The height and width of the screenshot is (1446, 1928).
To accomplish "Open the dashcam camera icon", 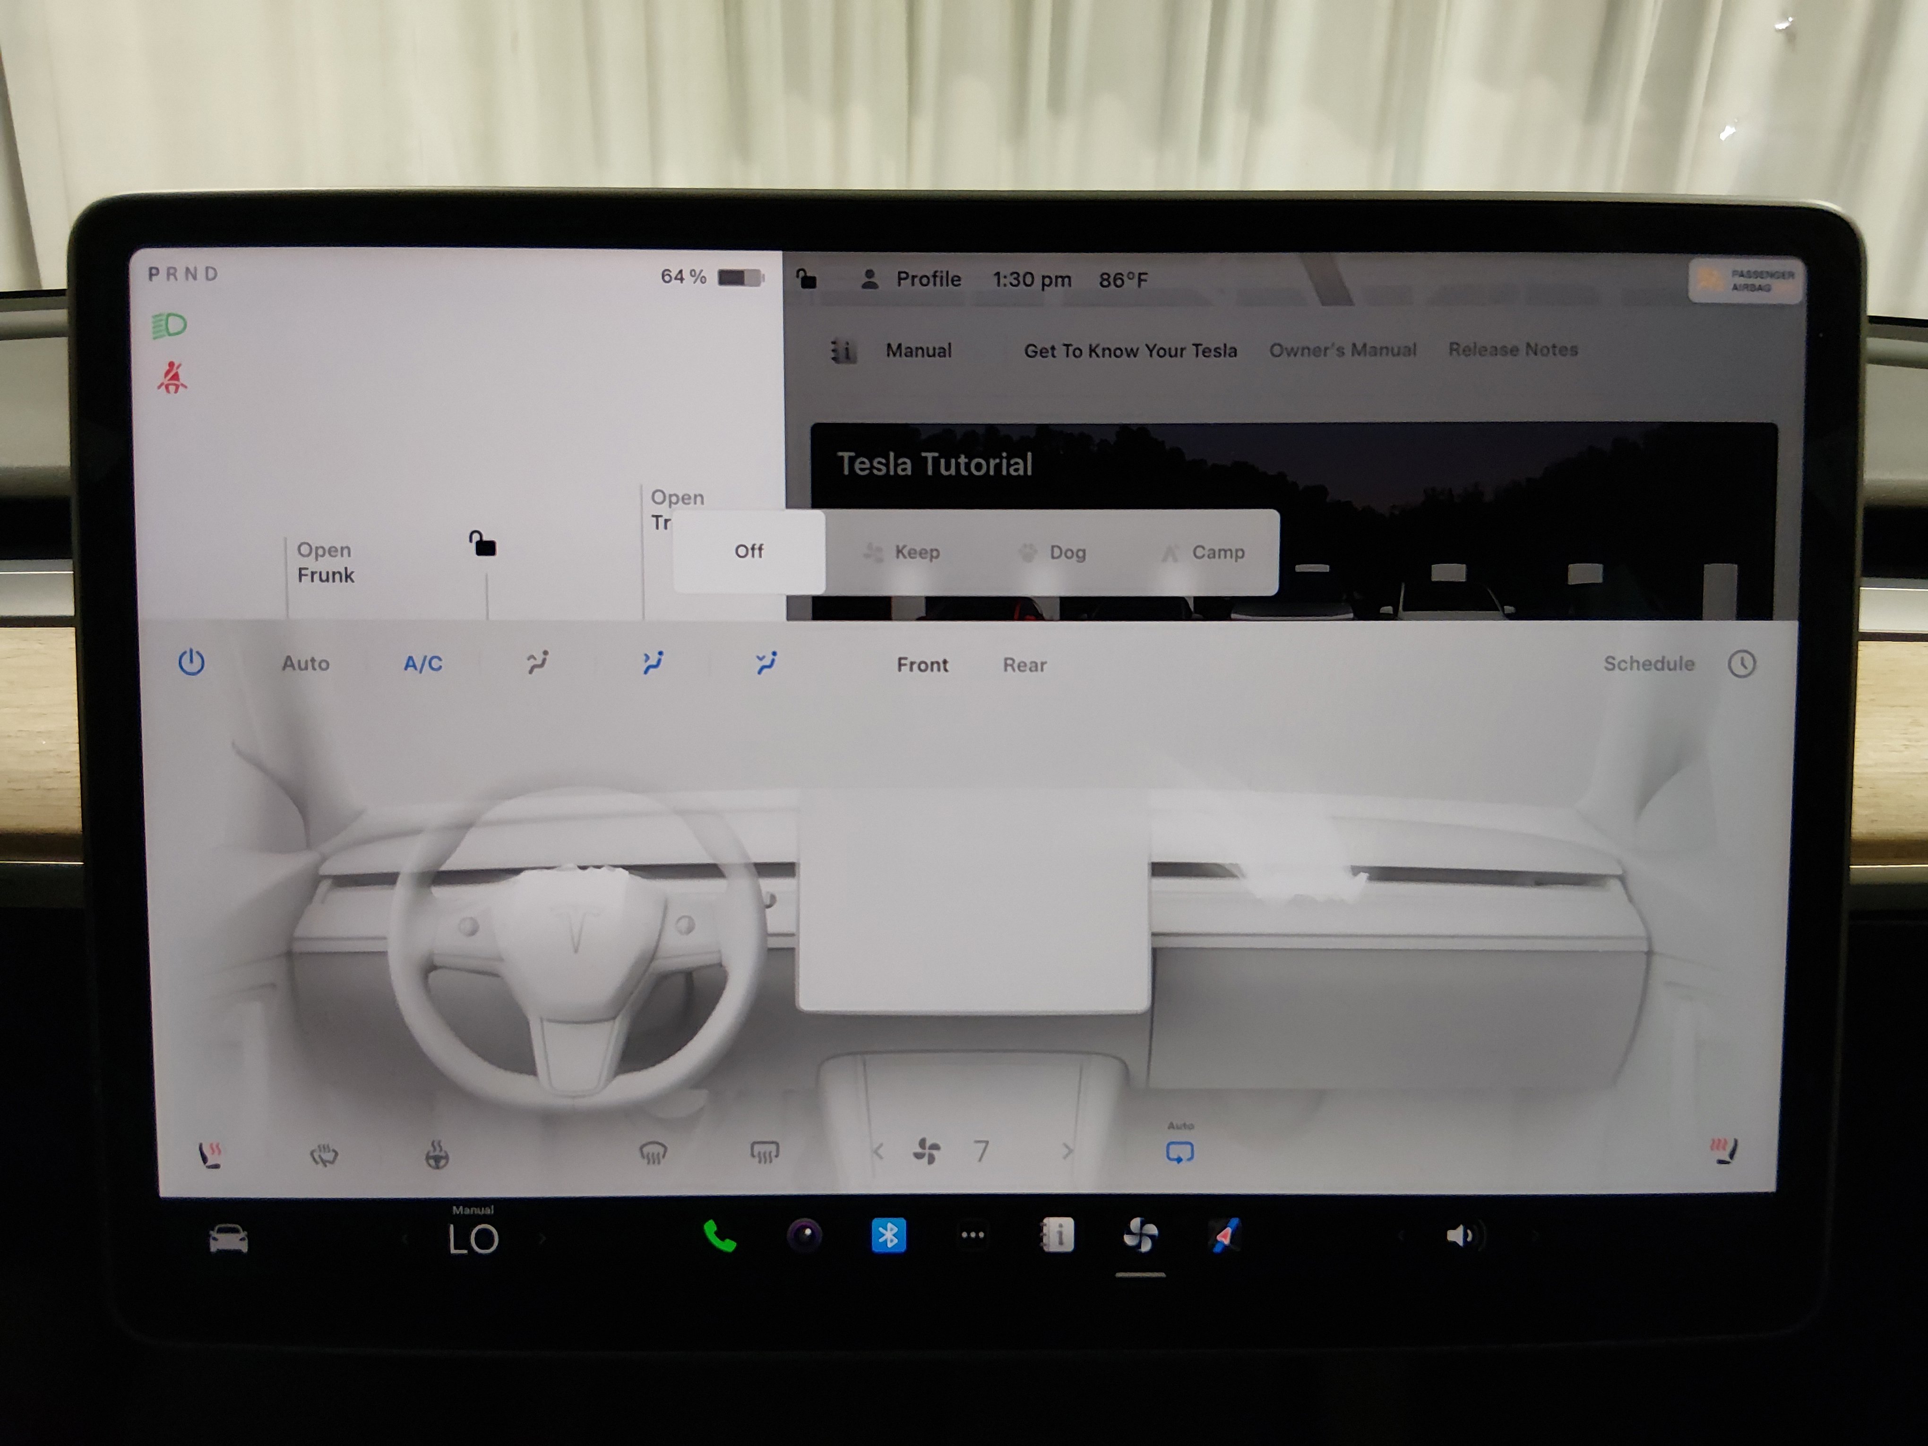I will tap(804, 1235).
